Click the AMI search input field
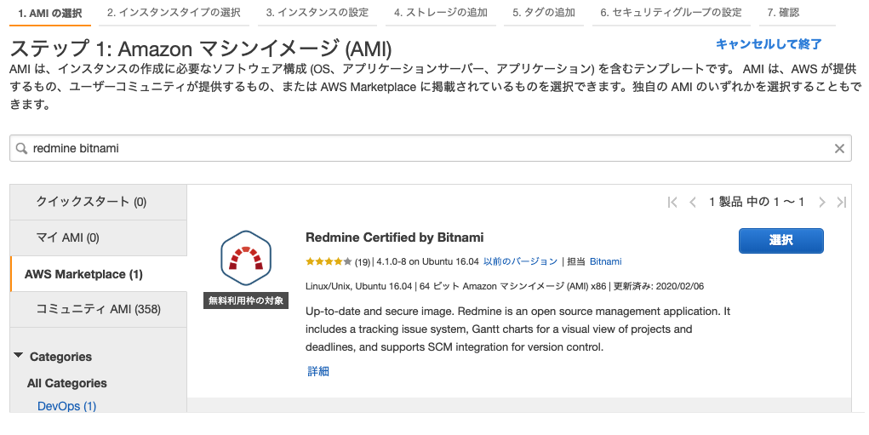Screen dimensions: 869x435 [426, 148]
